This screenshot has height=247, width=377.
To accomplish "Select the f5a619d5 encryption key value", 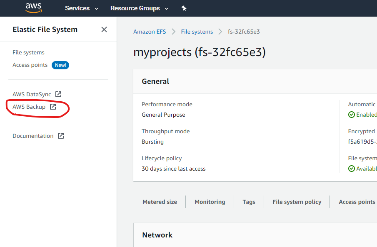I will pos(362,142).
